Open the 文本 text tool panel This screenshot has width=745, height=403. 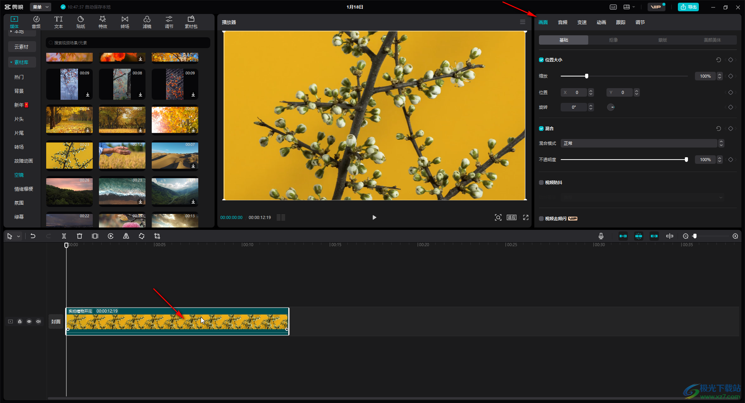tap(58, 22)
